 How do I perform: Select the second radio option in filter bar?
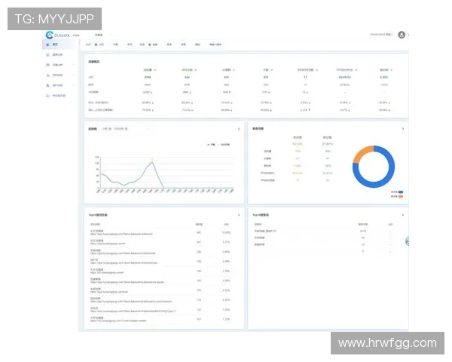(150, 44)
